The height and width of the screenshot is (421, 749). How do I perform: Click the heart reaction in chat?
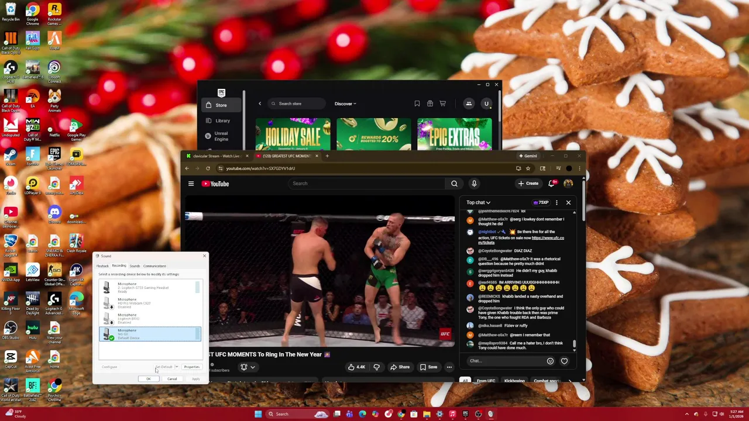coord(564,361)
